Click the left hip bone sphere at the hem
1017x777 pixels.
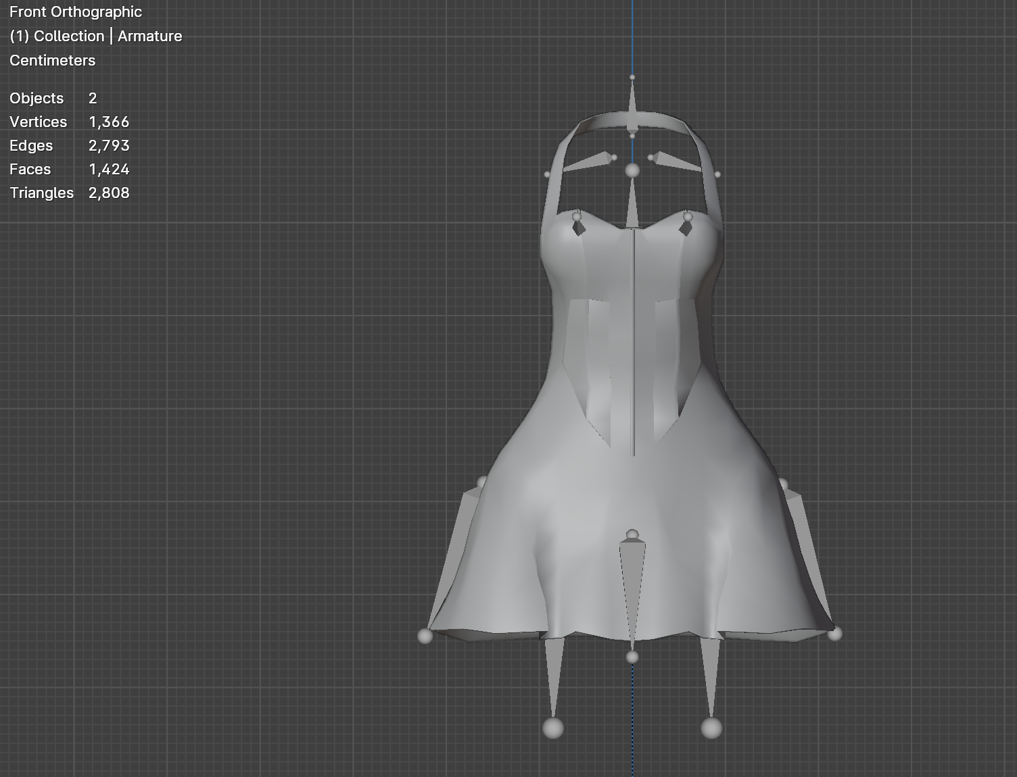(425, 635)
